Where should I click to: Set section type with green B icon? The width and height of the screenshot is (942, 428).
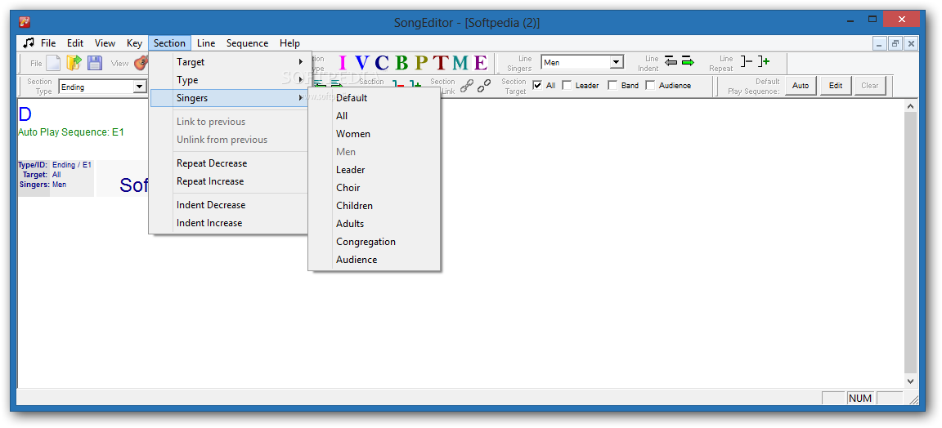[401, 62]
